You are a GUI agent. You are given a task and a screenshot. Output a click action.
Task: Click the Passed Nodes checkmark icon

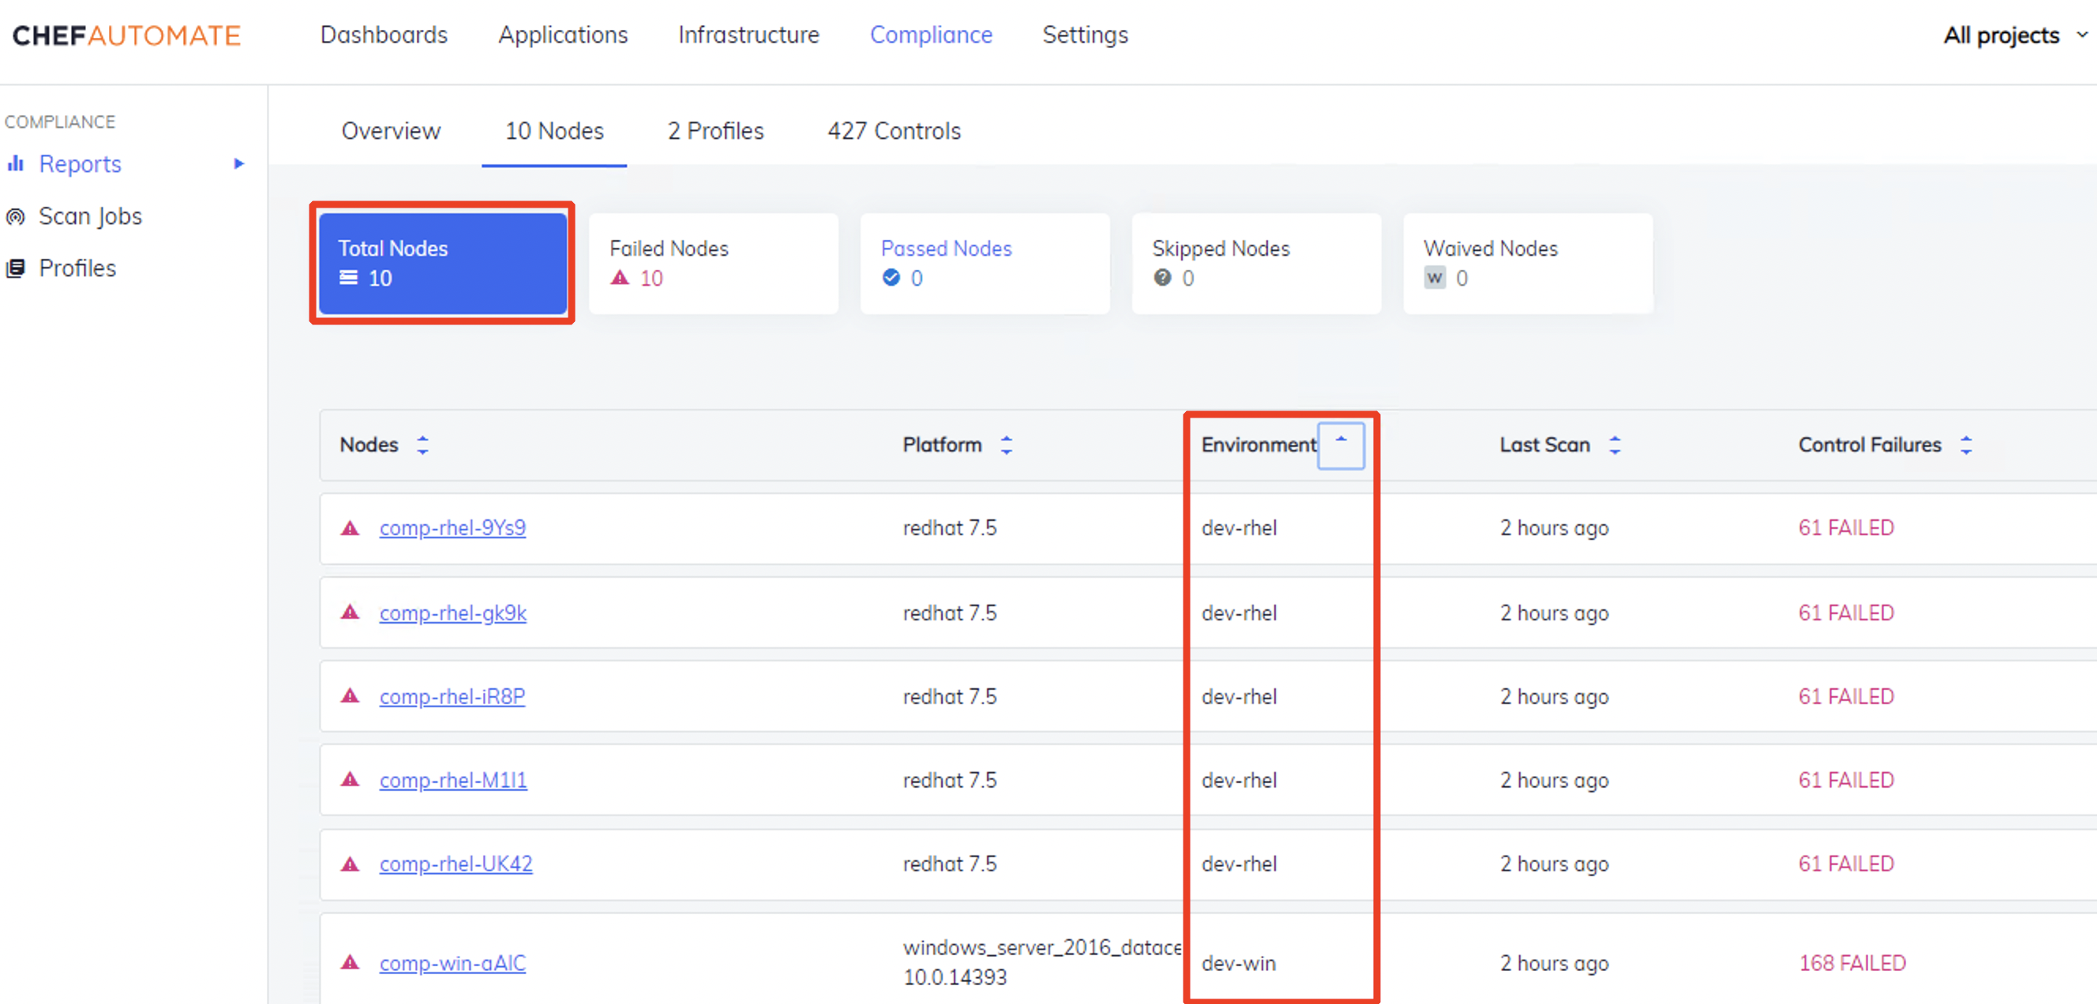click(x=891, y=279)
